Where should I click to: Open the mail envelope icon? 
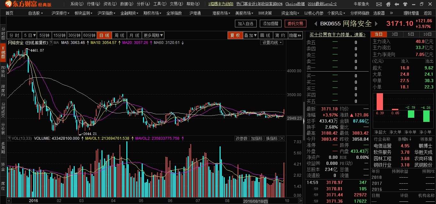coord(379,4)
